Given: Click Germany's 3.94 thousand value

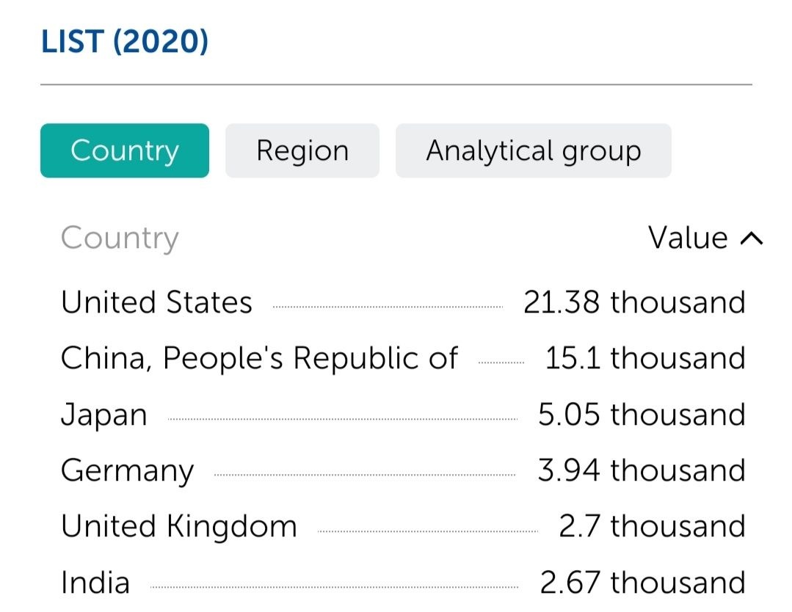Looking at the screenshot, I should [x=642, y=470].
